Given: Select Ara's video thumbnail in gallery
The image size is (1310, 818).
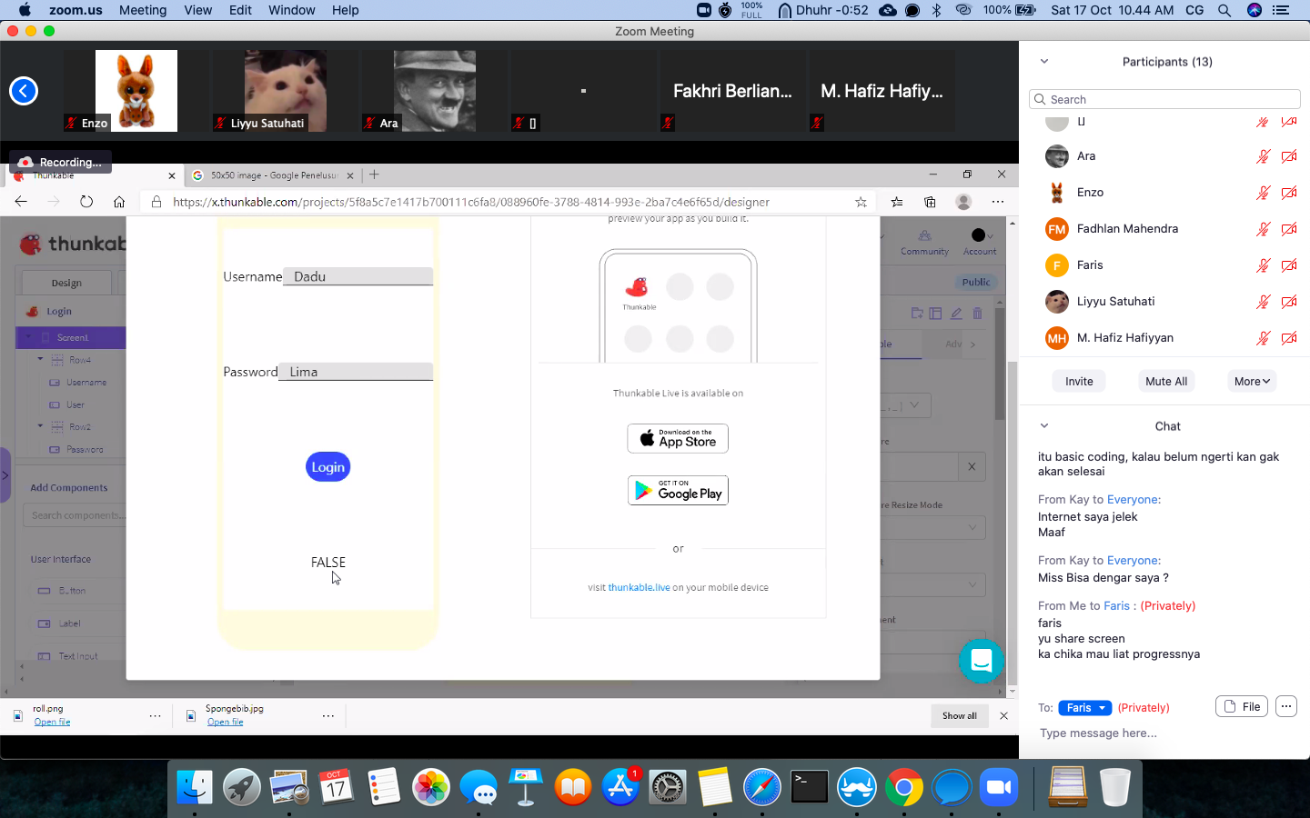Looking at the screenshot, I should click(435, 91).
